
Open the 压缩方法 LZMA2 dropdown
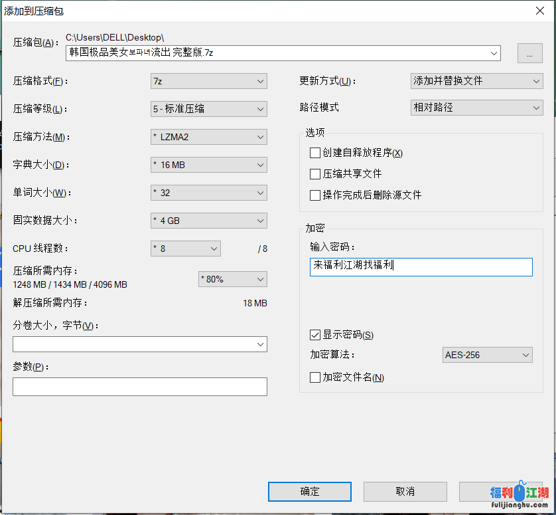[208, 137]
